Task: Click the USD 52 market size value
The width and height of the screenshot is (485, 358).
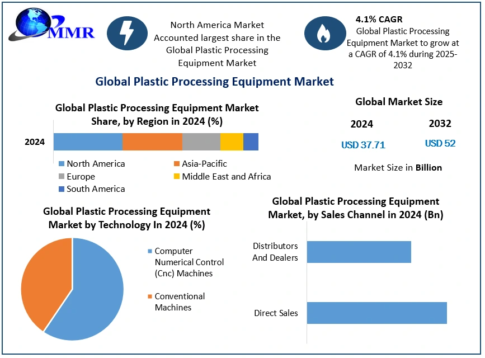Action: click(440, 143)
